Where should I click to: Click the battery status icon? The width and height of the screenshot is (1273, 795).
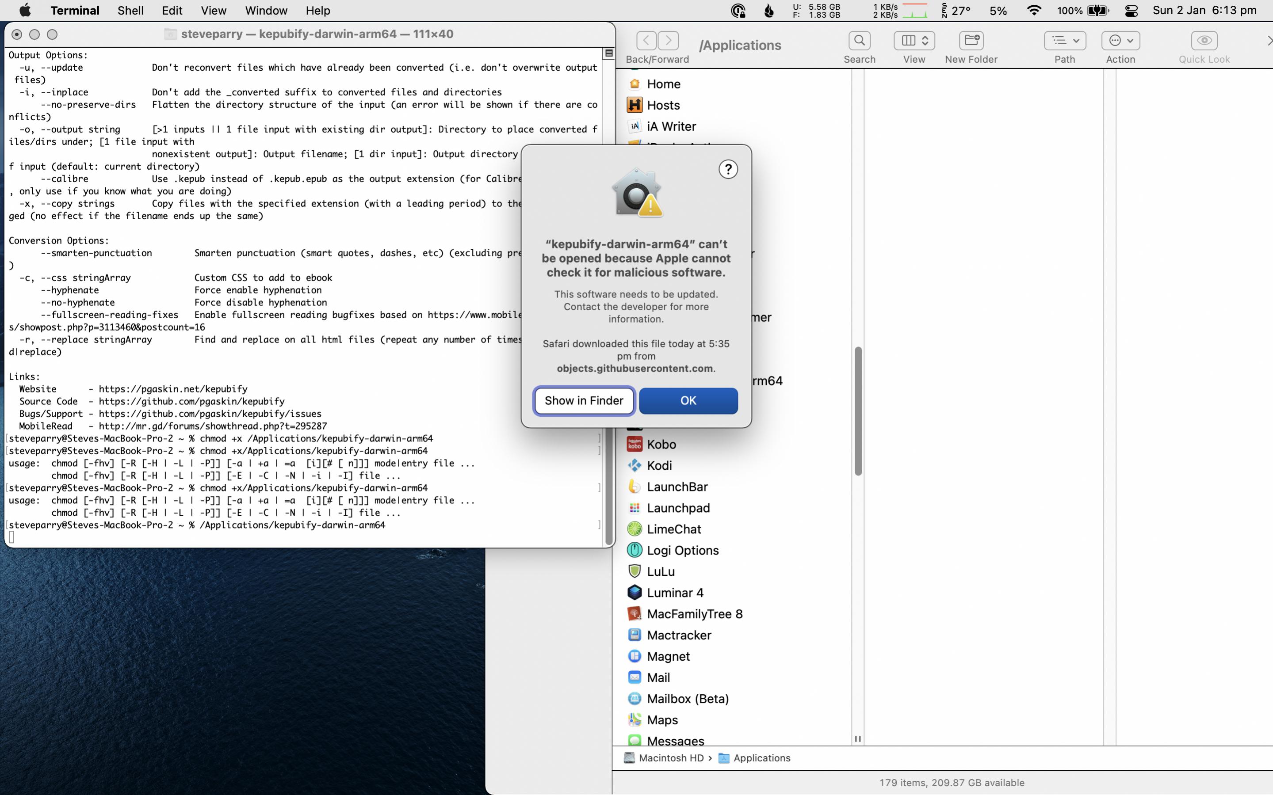tap(1098, 11)
